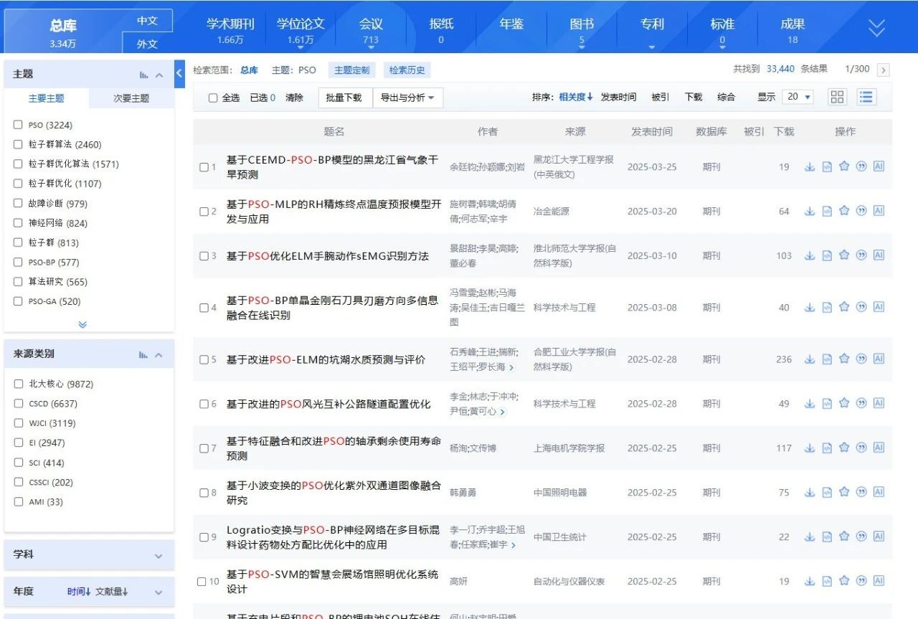
Task: Open the 检索历史 link
Action: click(407, 70)
